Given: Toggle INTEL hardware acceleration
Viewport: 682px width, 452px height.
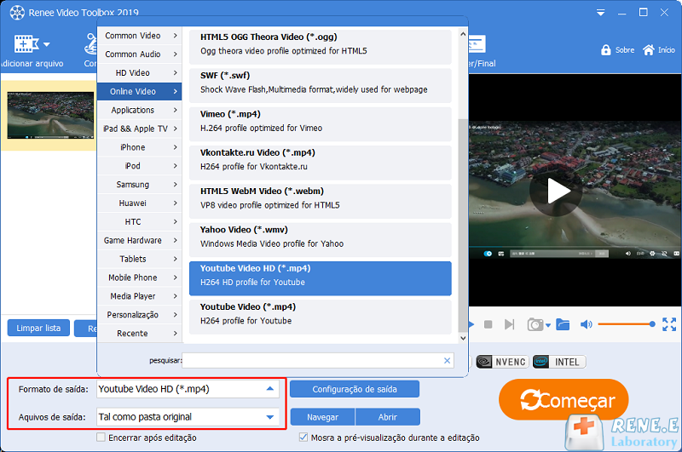Looking at the screenshot, I should (559, 362).
